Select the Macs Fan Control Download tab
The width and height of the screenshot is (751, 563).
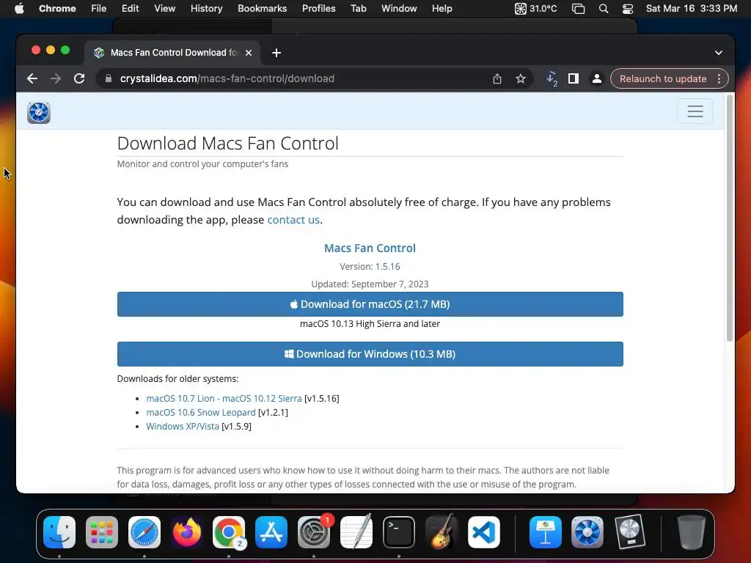coord(172,53)
